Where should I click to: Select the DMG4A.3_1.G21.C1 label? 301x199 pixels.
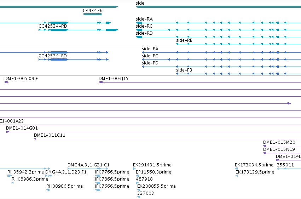(88, 165)
